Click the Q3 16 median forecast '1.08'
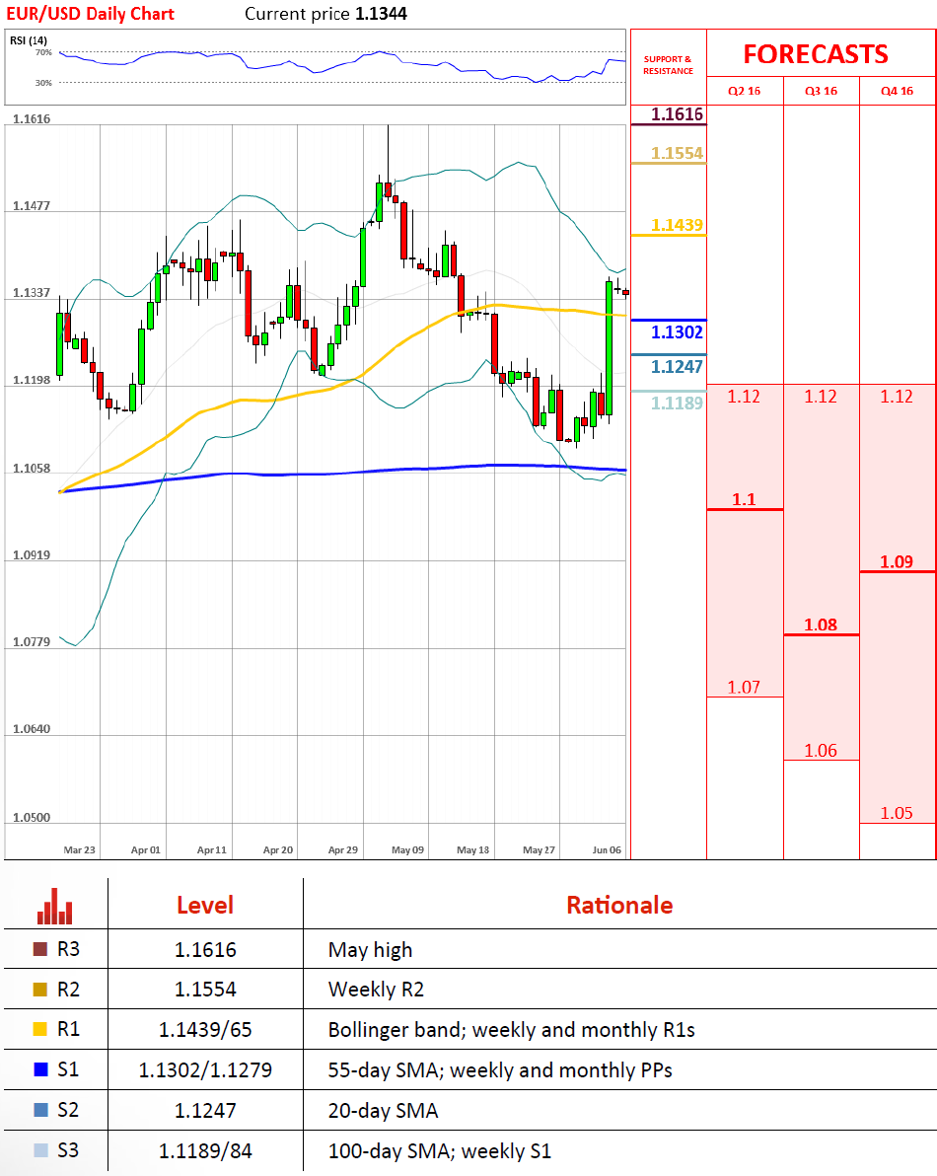The height and width of the screenshot is (1176, 937). (821, 625)
